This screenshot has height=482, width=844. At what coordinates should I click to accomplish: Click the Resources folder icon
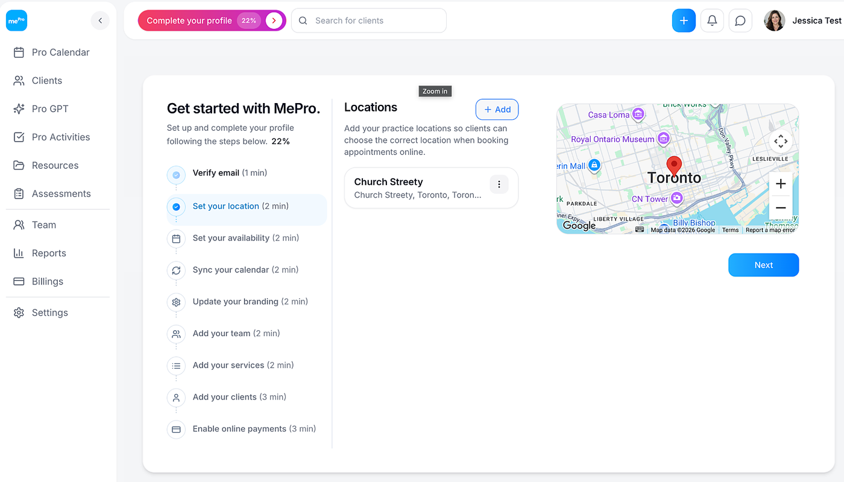click(x=19, y=166)
